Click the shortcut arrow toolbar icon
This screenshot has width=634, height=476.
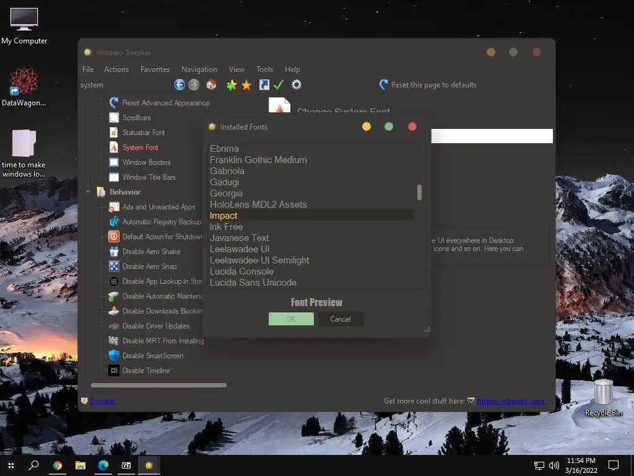pyautogui.click(x=264, y=84)
